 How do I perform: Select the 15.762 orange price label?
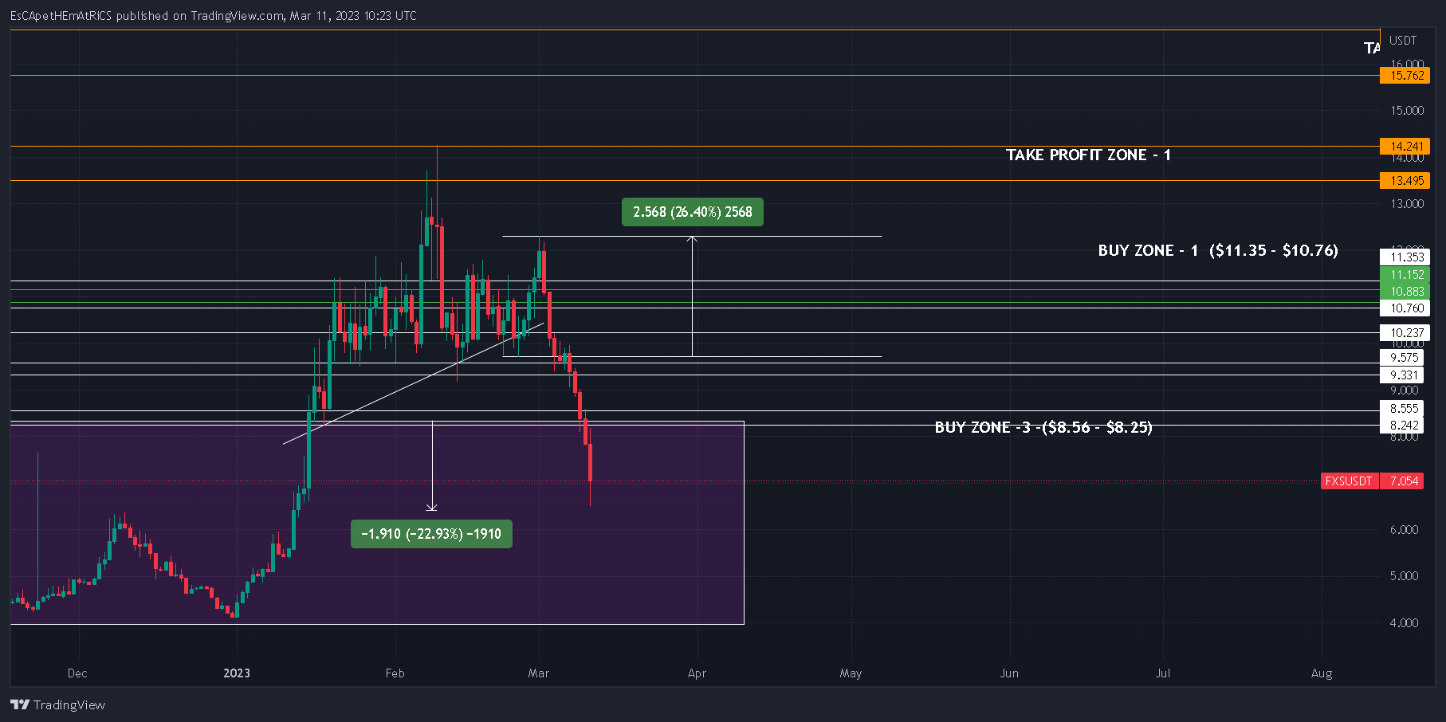1405,76
